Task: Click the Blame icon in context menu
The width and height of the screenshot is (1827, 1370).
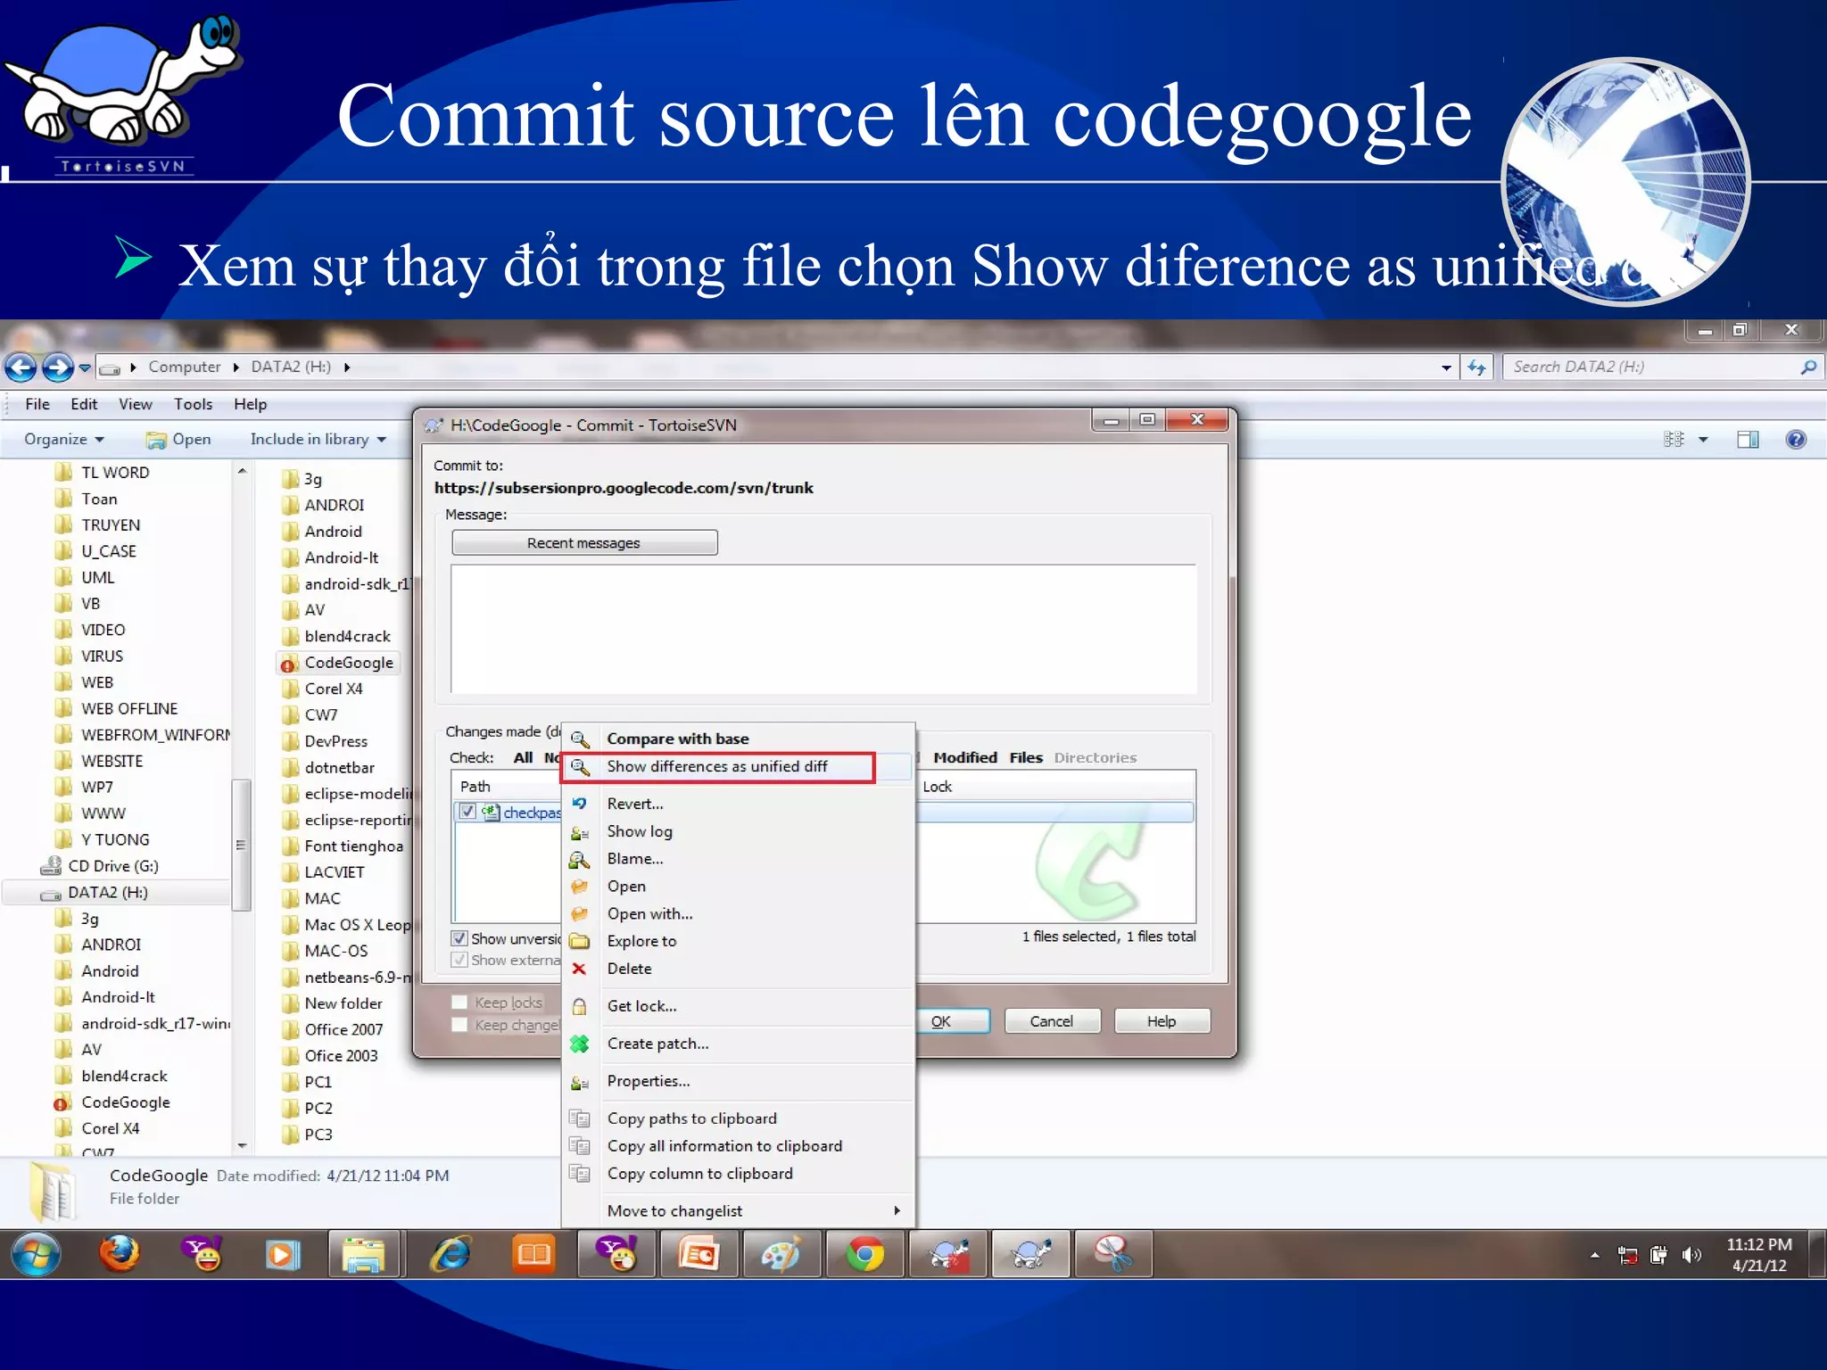Action: (580, 859)
